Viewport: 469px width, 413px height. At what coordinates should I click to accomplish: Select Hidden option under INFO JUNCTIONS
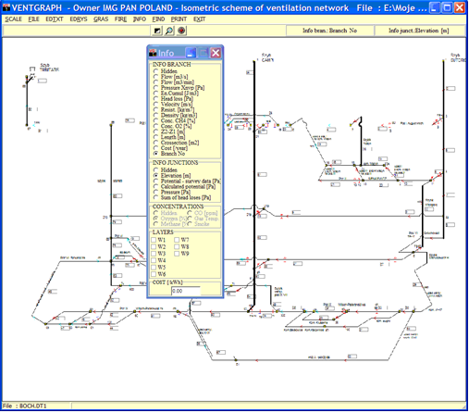[155, 170]
